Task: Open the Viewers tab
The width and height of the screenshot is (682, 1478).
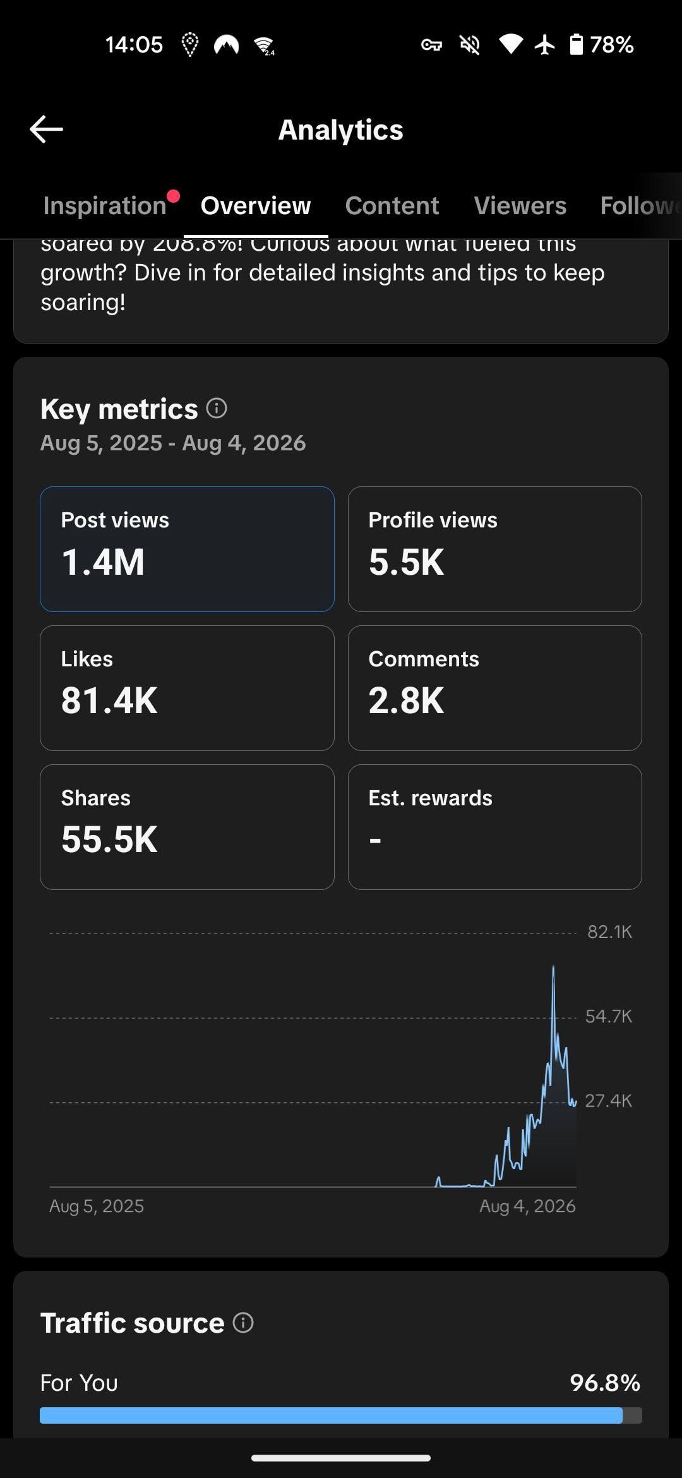Action: tap(520, 206)
